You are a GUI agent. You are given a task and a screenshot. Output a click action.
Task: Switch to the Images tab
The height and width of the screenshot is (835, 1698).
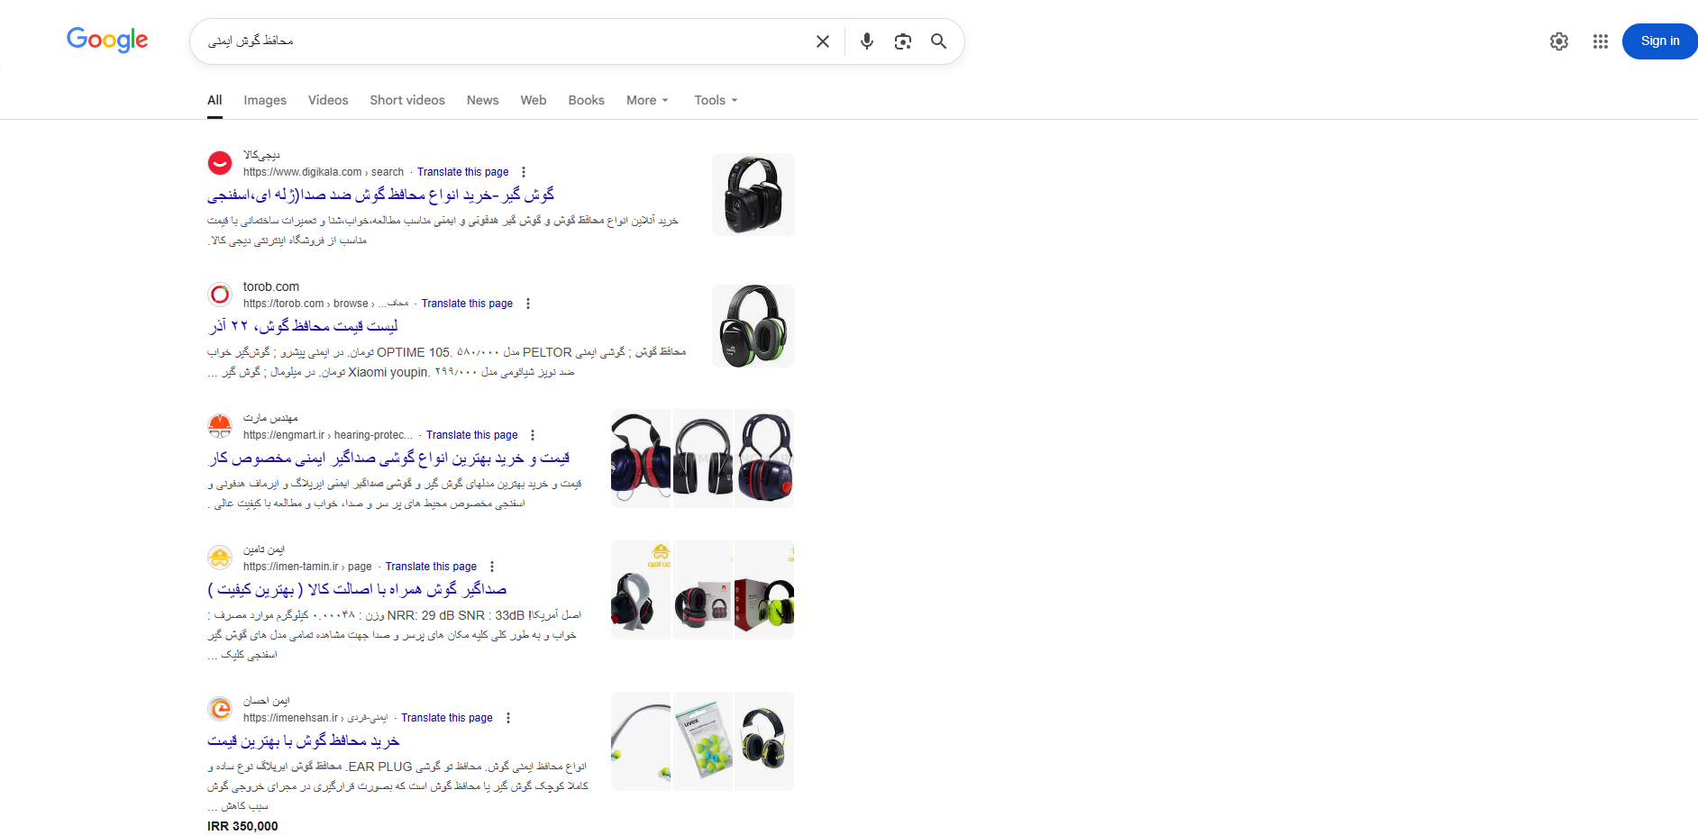click(x=265, y=100)
